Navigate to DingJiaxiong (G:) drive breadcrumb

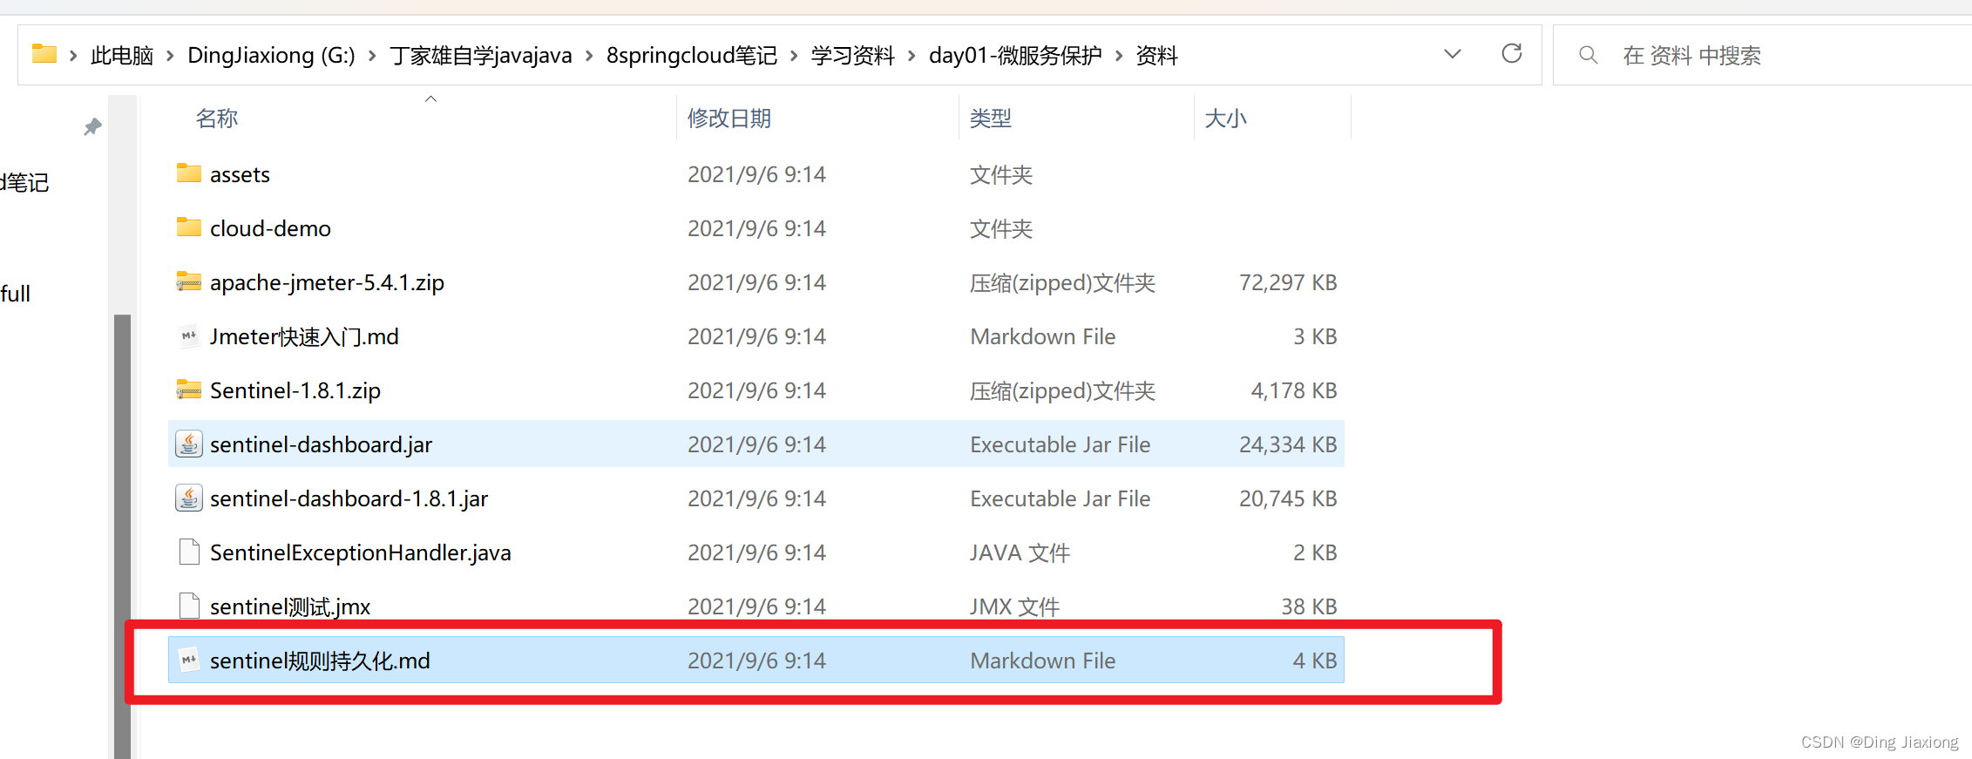(271, 56)
